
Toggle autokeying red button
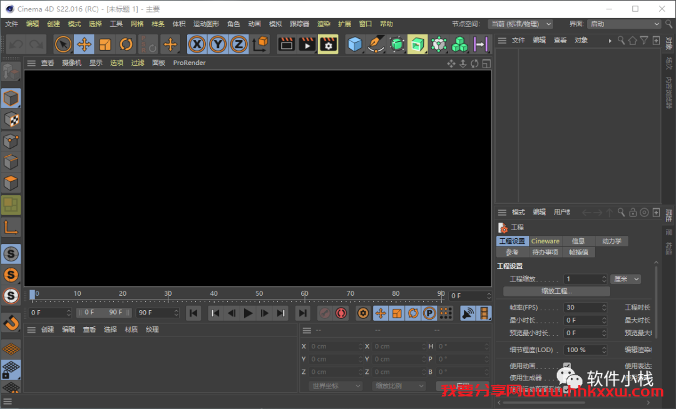coord(341,313)
